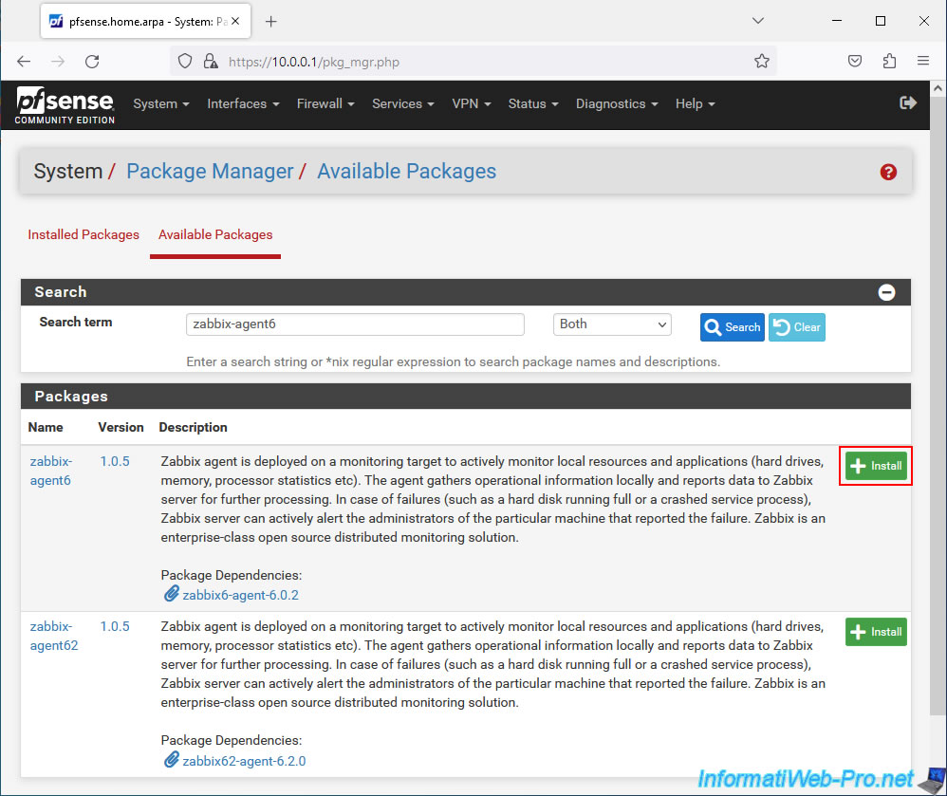
Task: Open the list all tabs chevron
Action: click(x=758, y=21)
